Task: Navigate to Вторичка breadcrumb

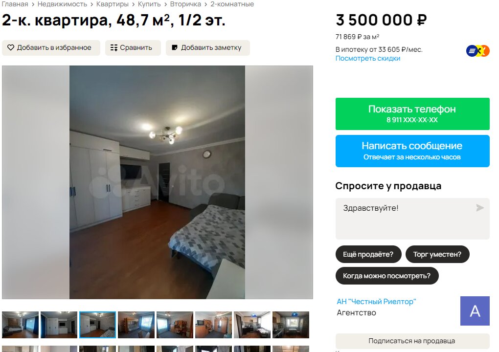Action: pos(185,4)
